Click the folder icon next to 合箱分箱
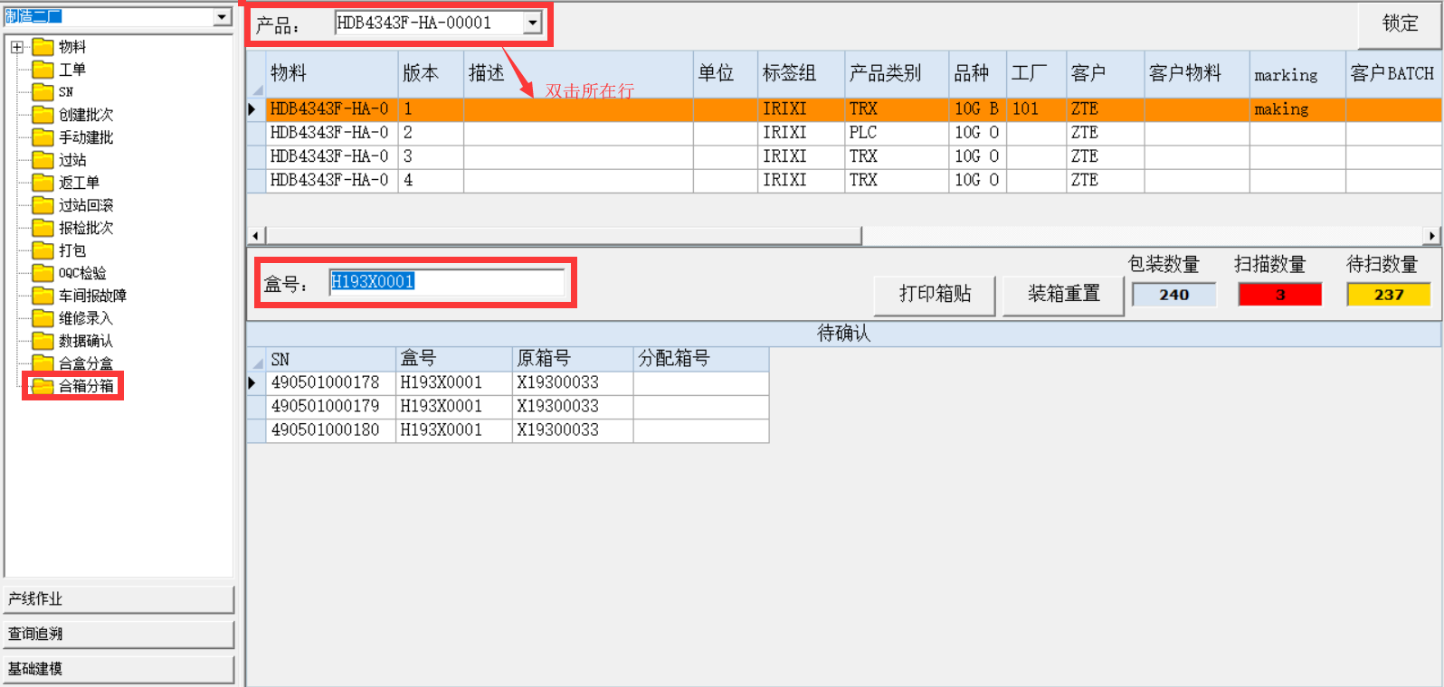Screen dimensions: 1444x687 (x=43, y=386)
